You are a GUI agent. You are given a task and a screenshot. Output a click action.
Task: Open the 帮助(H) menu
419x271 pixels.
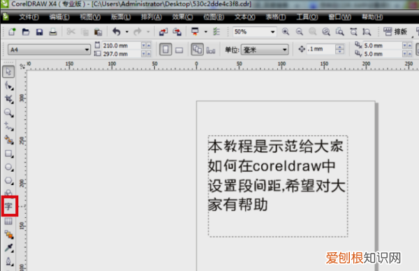tap(372, 17)
